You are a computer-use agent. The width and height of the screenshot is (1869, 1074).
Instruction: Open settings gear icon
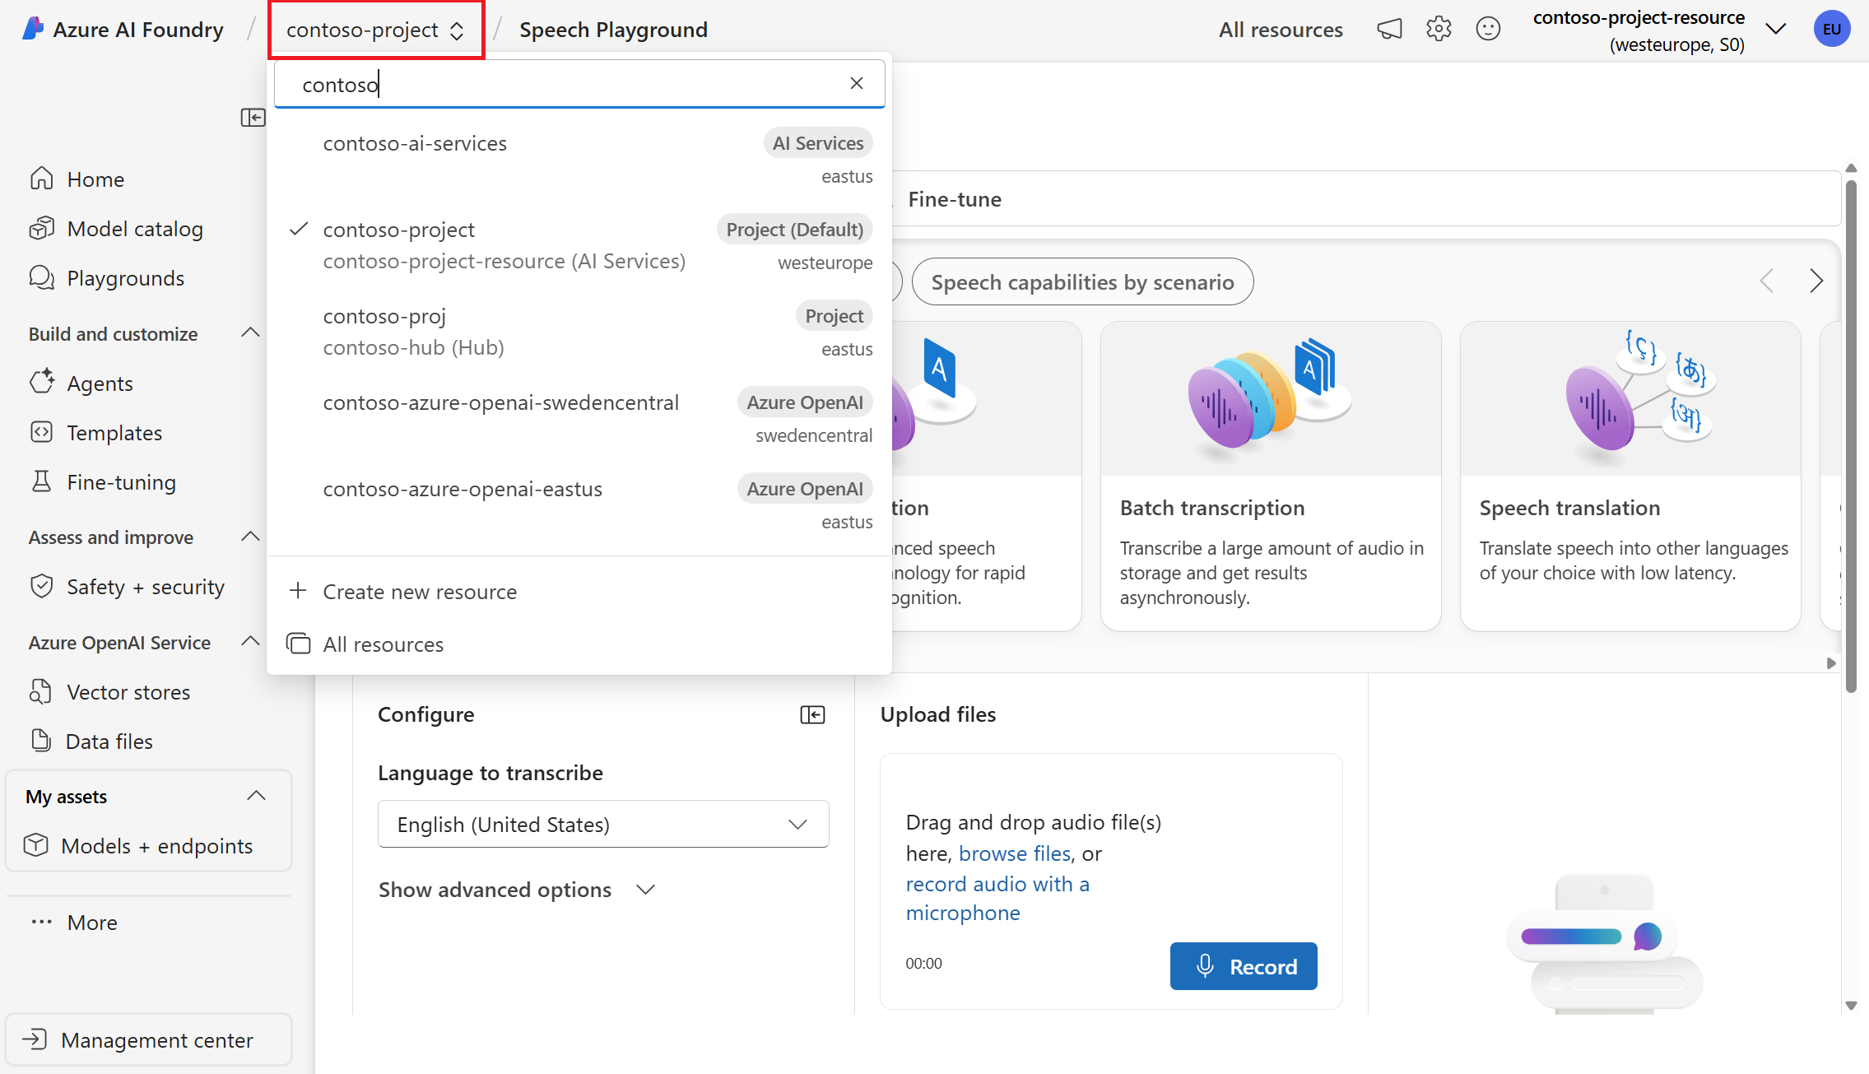coord(1439,30)
